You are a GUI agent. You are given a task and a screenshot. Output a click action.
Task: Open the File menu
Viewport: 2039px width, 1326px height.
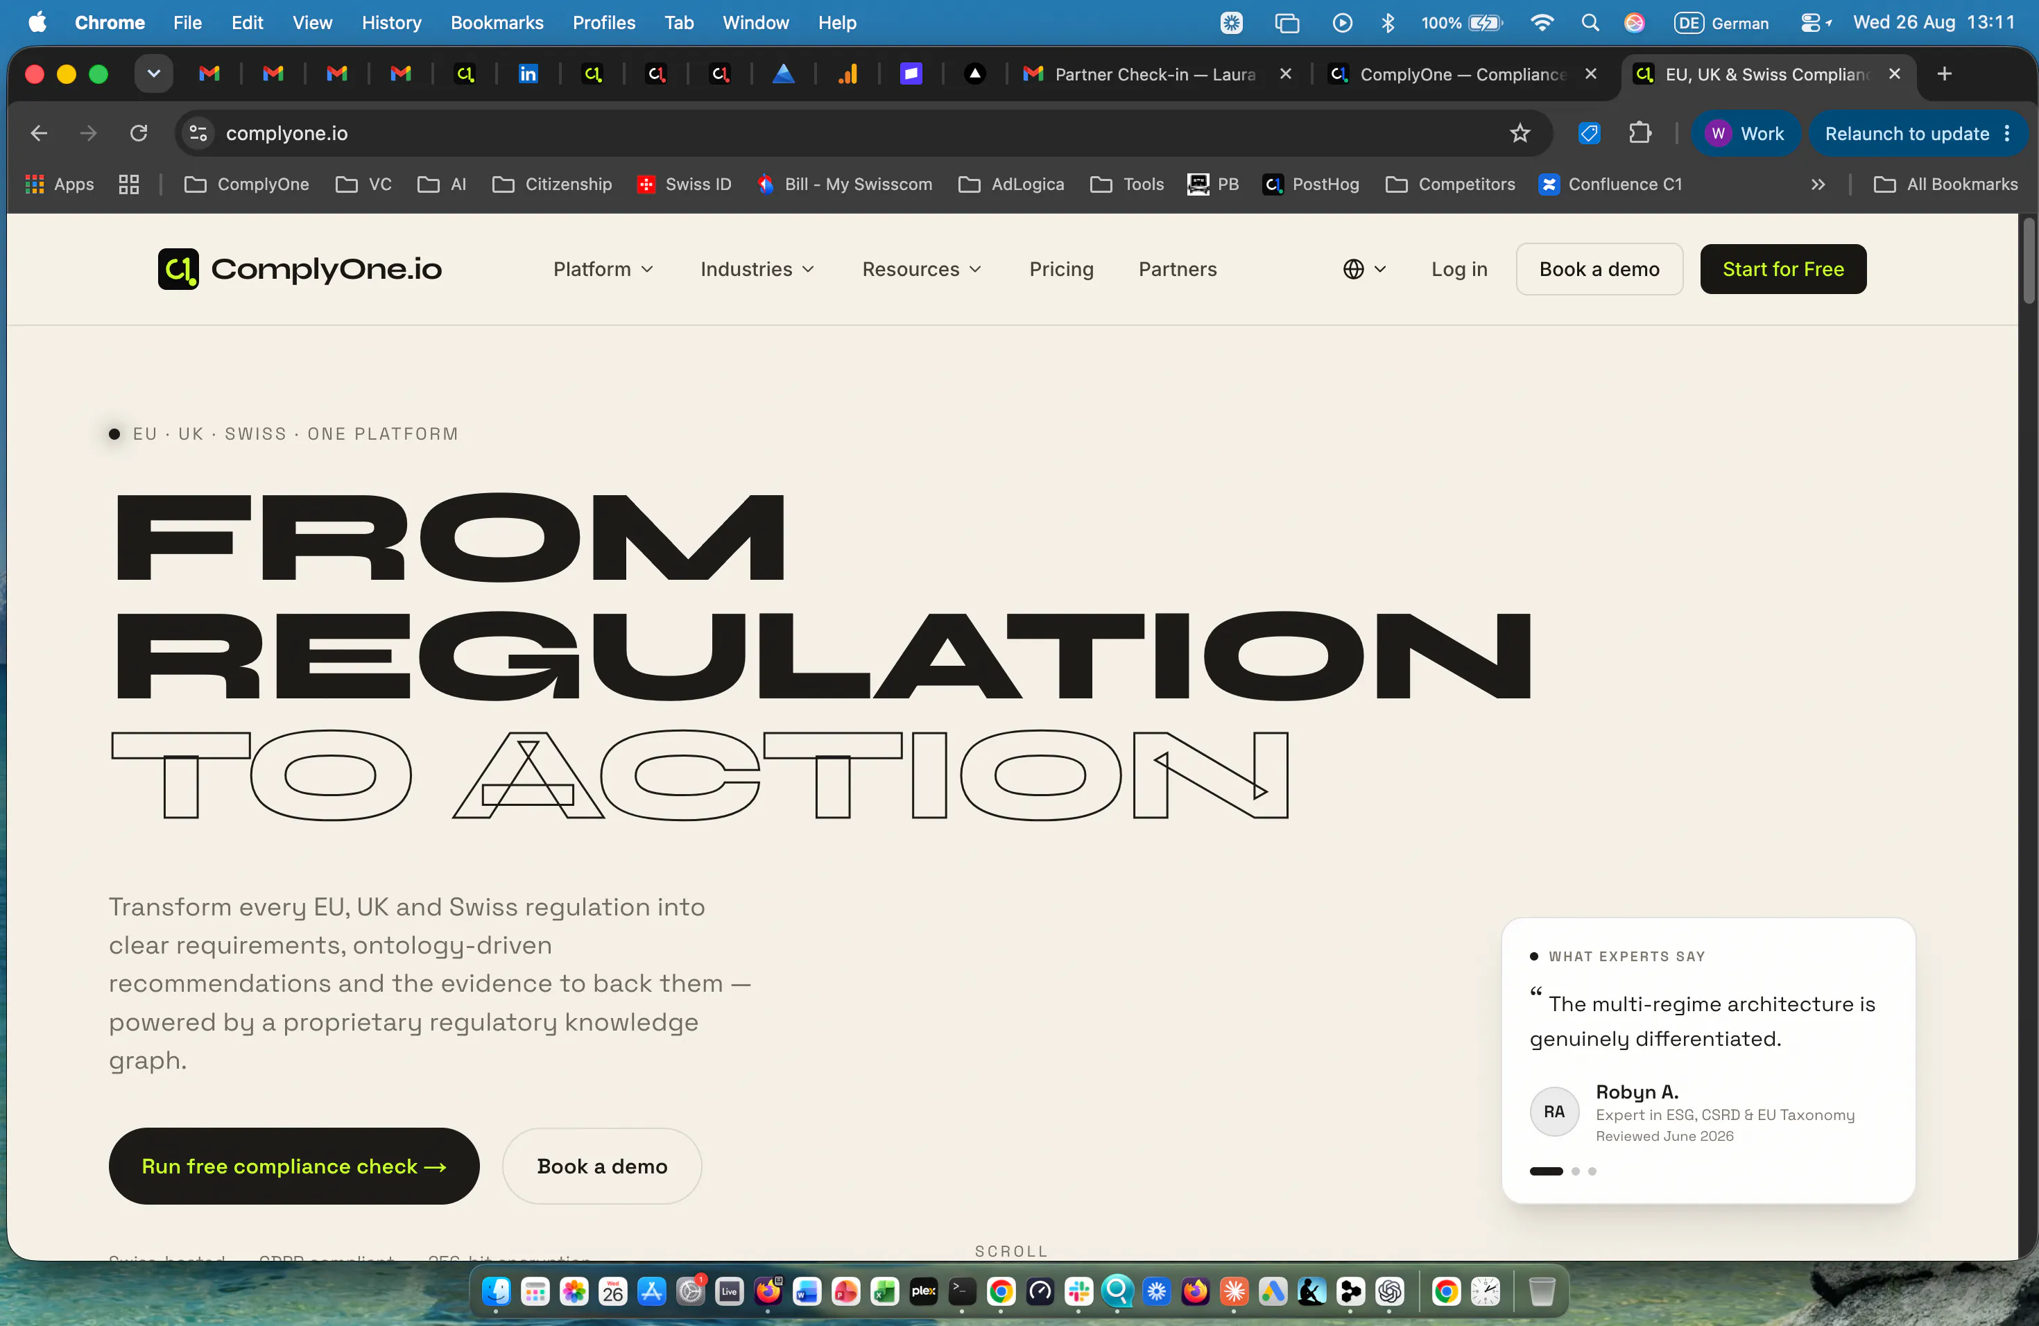[x=187, y=22]
